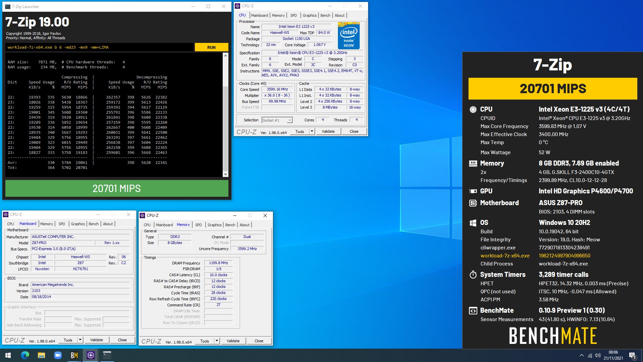
Task: Open the Mainboard tab in top CPU-Z window
Action: click(x=260, y=15)
